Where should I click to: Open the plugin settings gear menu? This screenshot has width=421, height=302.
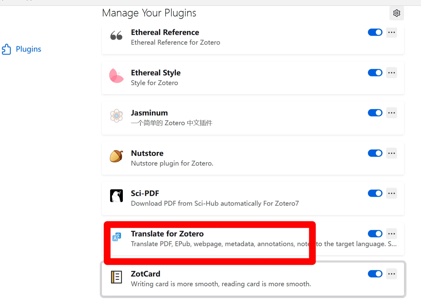(396, 13)
